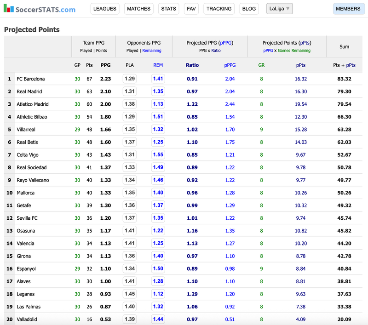The height and width of the screenshot is (325, 368).
Task: Click the Remaining link under Opponents PPG
Action: [x=151, y=51]
